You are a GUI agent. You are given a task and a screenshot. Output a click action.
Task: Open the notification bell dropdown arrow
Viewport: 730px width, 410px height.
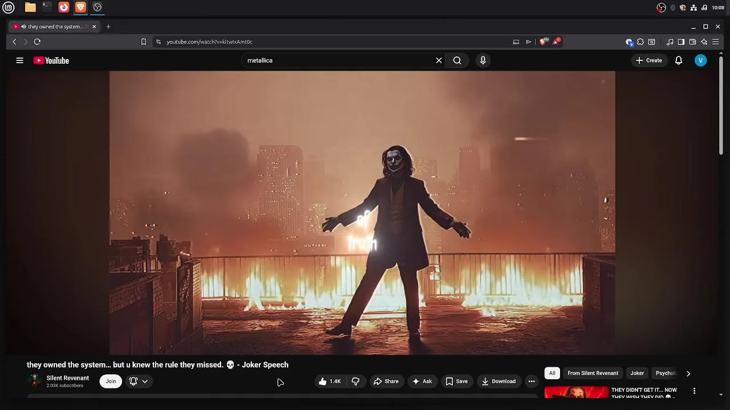(145, 382)
